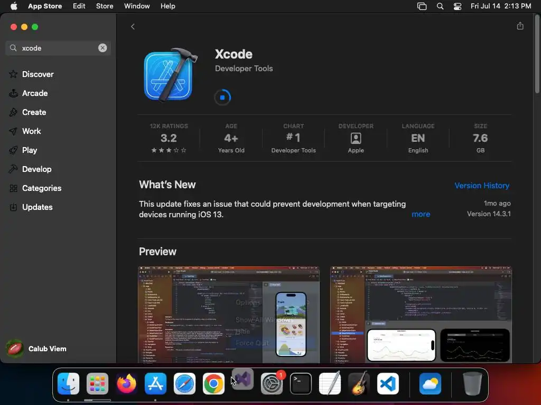Image resolution: width=541 pixels, height=405 pixels.
Task: Open Launchpad from the Dock
Action: (x=97, y=383)
